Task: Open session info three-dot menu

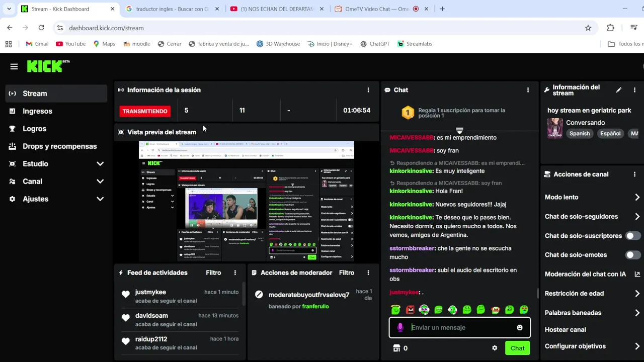Action: click(368, 90)
